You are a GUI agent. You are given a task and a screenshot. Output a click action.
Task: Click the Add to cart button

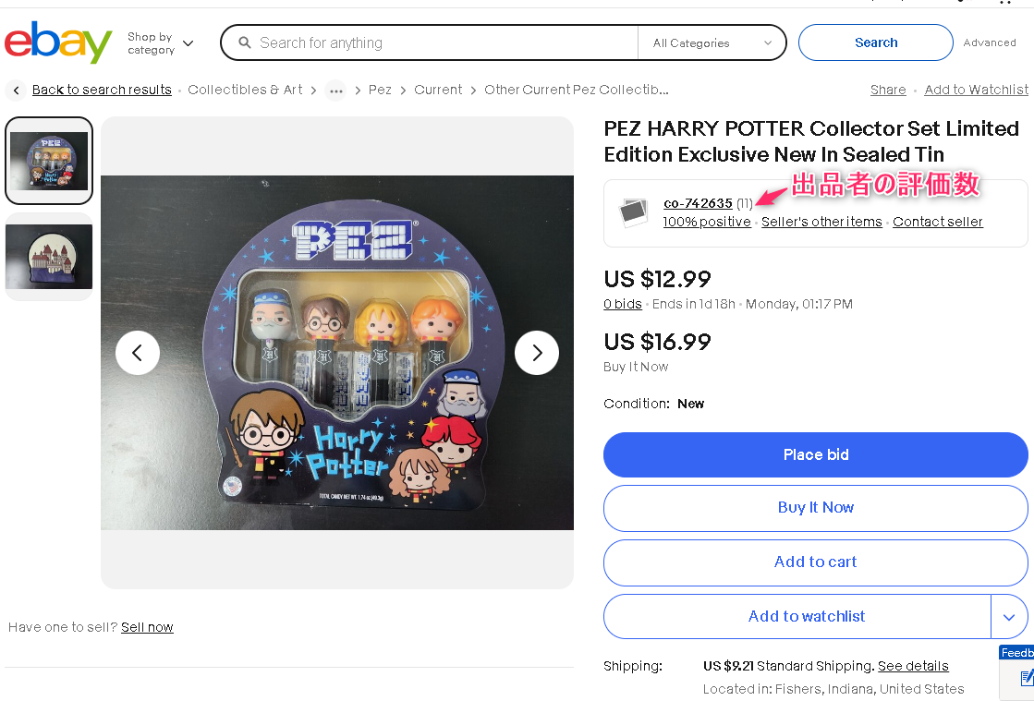click(815, 562)
